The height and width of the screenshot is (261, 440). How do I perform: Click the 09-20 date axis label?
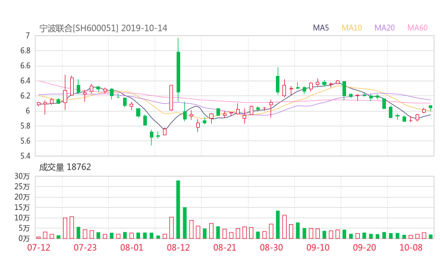[364, 247]
